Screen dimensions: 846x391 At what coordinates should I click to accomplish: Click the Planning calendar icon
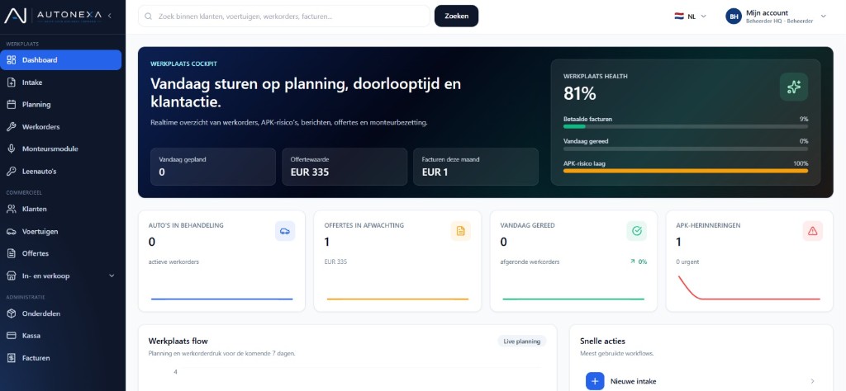[12, 105]
